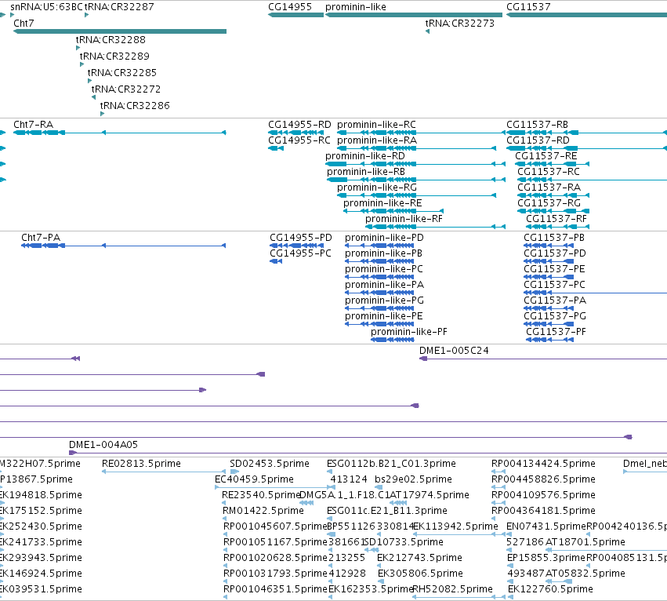
Task: Select the EK113942.5prime EST label
Action: pyautogui.click(x=455, y=526)
